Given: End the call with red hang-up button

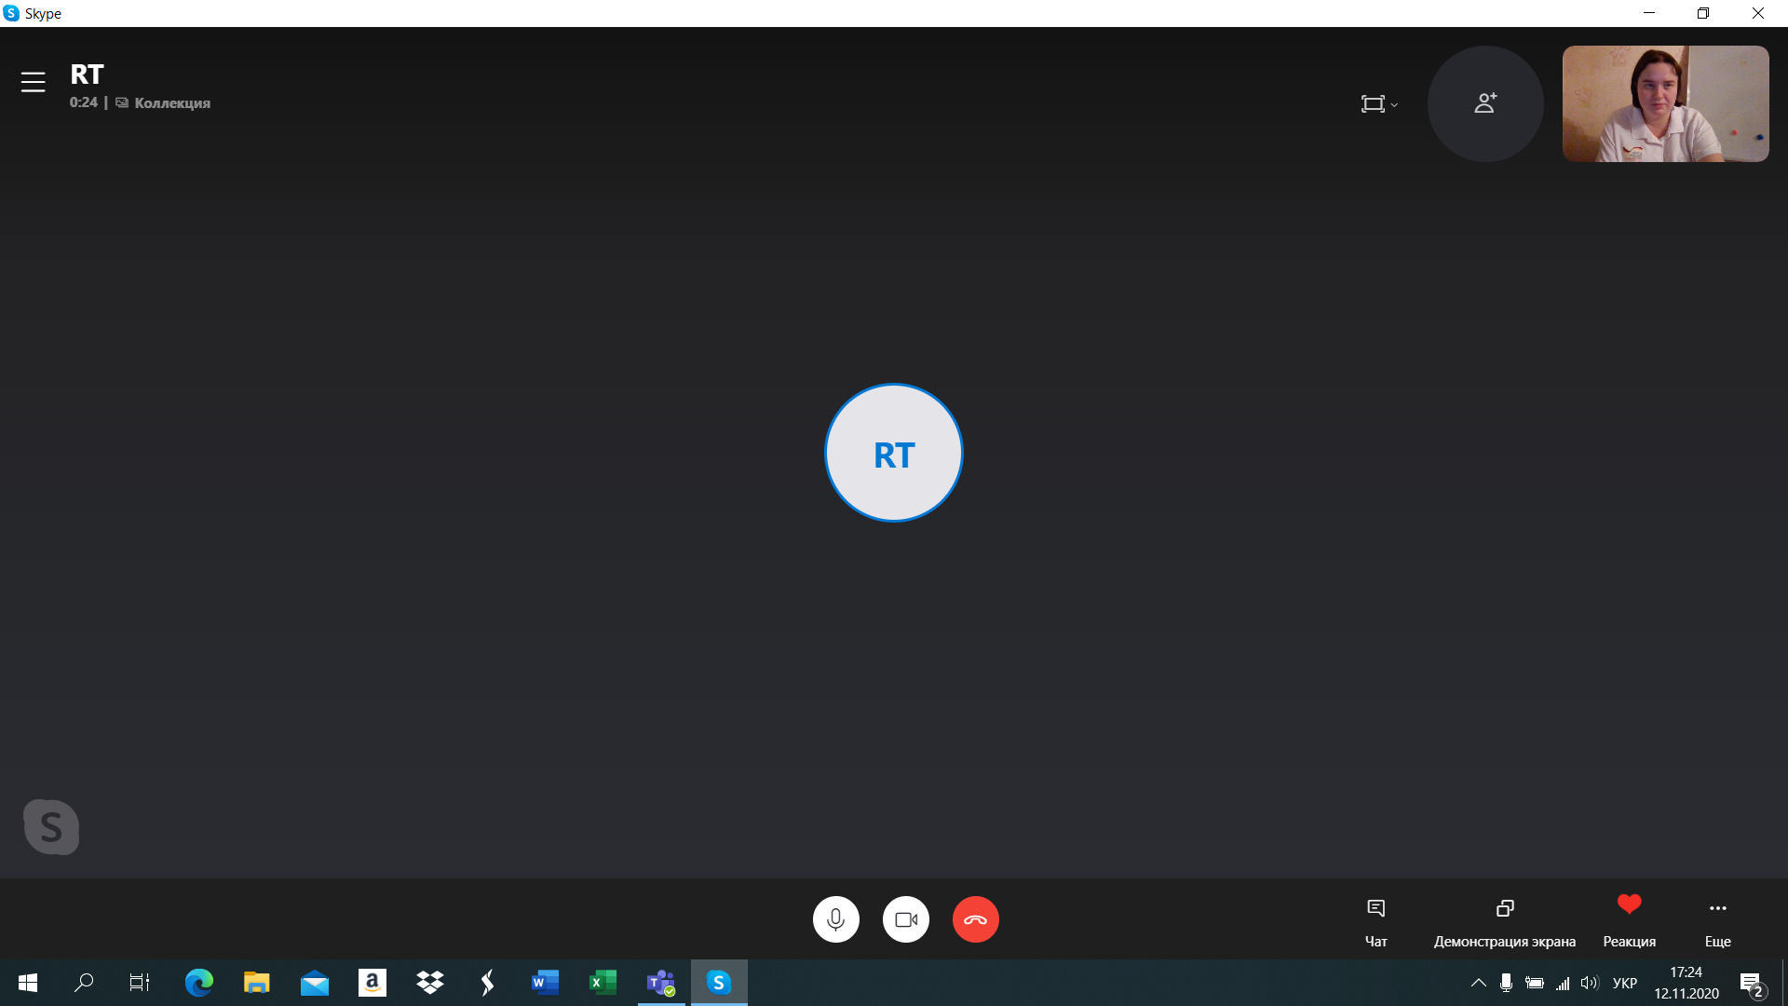Looking at the screenshot, I should point(976,919).
